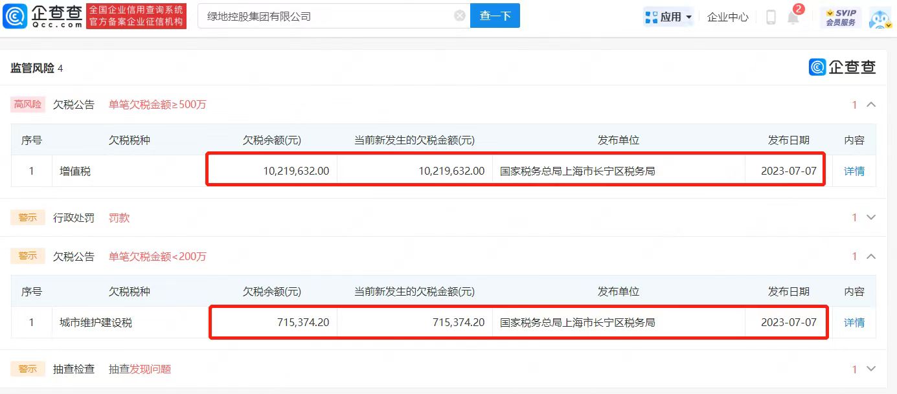Open the mobile phone app icon
Screen dimensions: 897x394
point(771,17)
